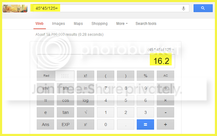Click the digit 7 key
Image resolution: width=217 pixels, height=136 pixels.
(x=105, y=88)
